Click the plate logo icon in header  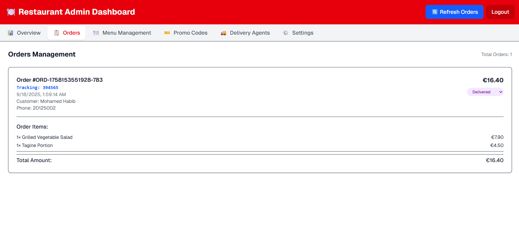pos(11,12)
